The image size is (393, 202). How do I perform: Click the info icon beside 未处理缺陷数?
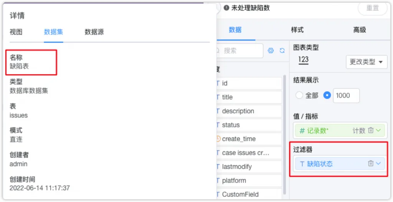point(226,8)
